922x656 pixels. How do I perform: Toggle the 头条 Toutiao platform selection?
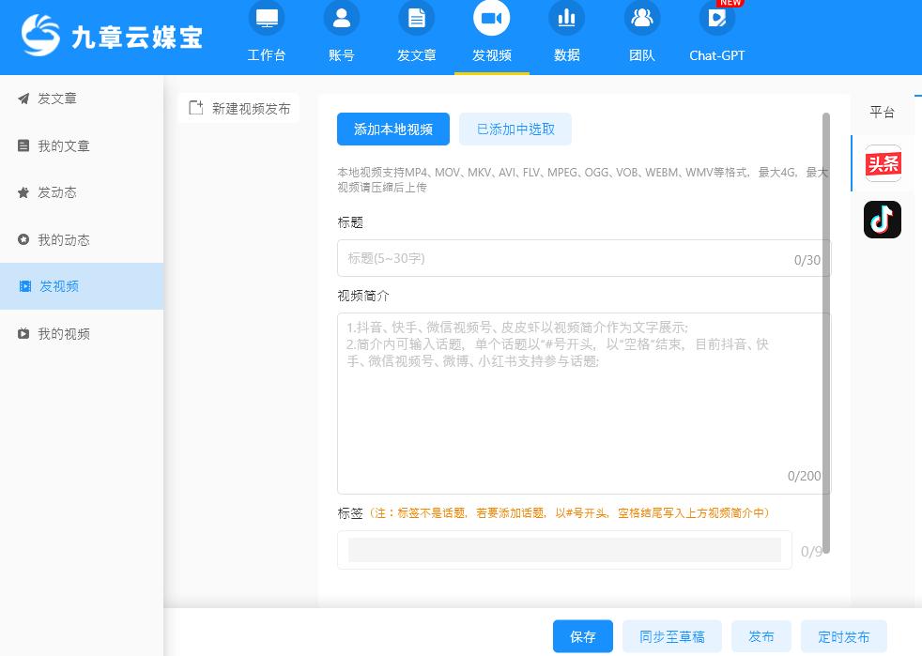884,163
